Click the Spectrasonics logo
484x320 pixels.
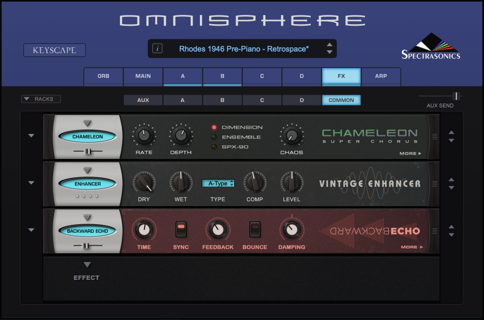(431, 46)
